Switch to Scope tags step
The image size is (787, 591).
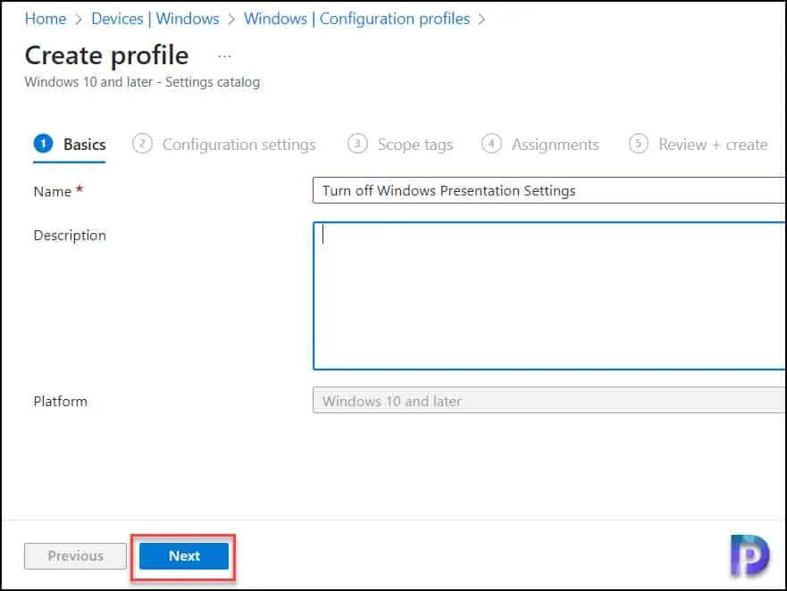click(400, 145)
